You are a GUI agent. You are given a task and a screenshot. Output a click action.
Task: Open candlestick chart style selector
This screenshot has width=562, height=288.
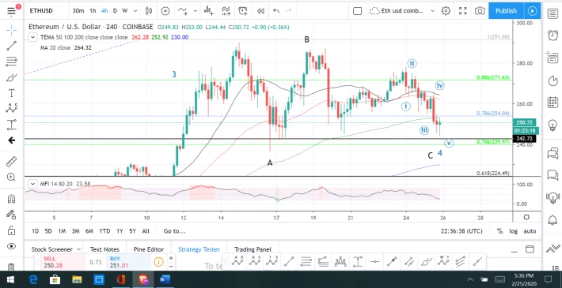(x=149, y=11)
